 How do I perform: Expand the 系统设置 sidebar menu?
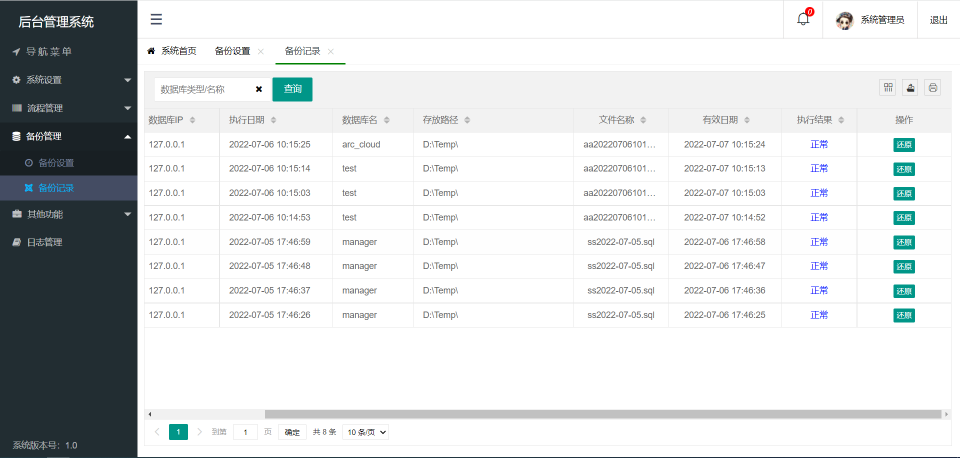pos(128,79)
